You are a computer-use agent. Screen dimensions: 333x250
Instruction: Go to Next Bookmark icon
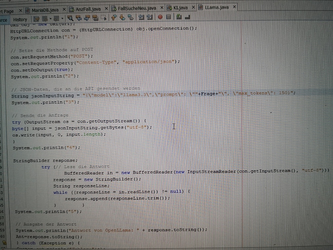tap(122, 18)
